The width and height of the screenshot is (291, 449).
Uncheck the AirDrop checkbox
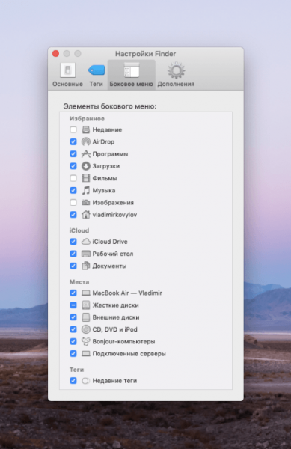click(73, 141)
